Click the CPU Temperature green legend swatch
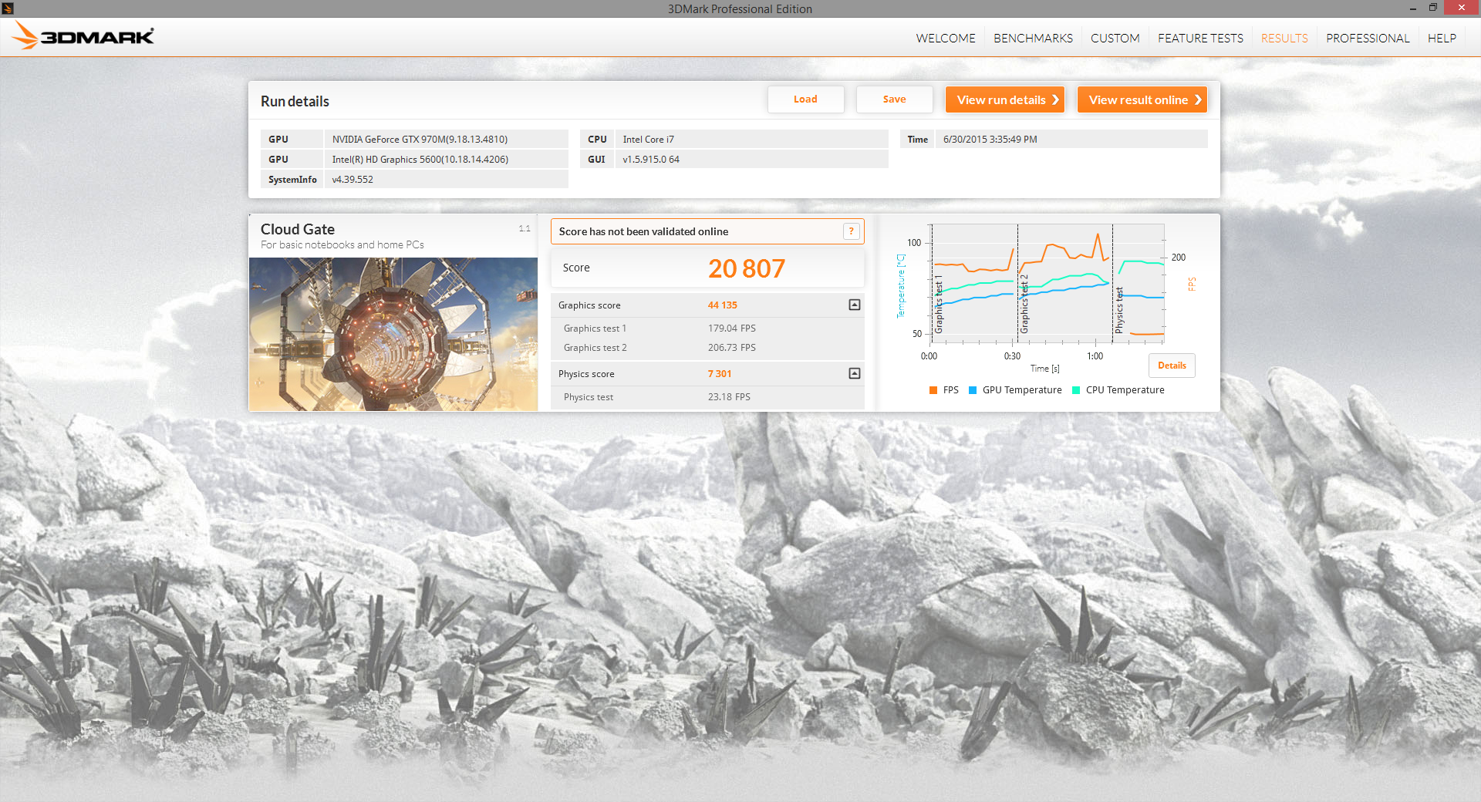The image size is (1481, 802). pyautogui.click(x=1076, y=390)
